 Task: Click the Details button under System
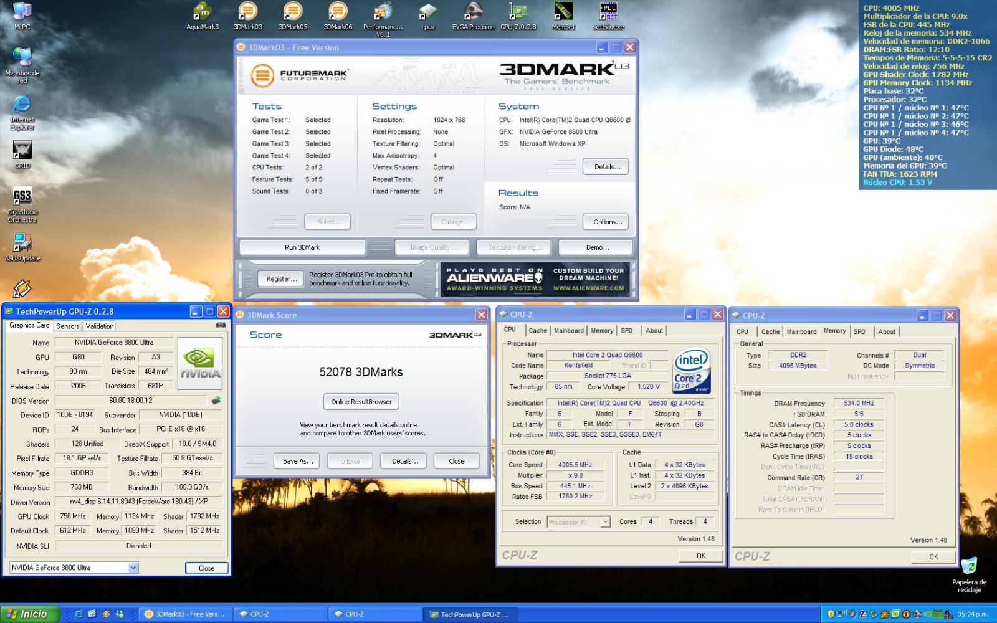(x=606, y=167)
